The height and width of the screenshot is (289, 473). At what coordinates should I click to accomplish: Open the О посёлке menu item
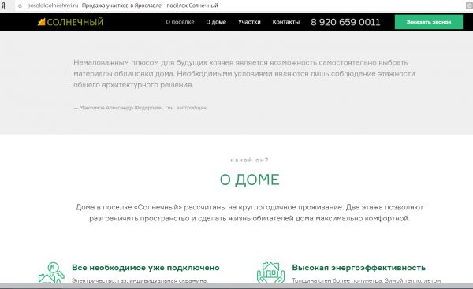click(180, 22)
